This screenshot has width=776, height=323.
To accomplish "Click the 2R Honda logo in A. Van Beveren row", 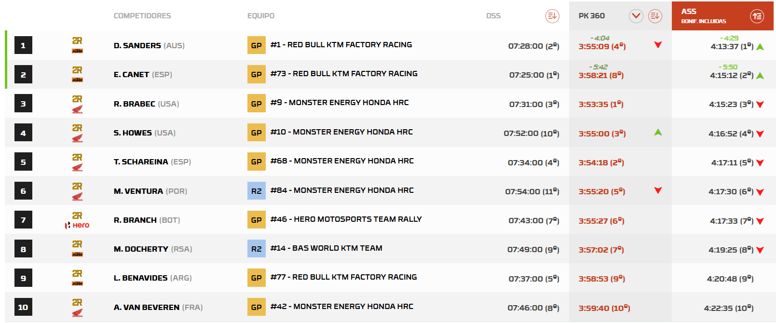I will [x=77, y=307].
